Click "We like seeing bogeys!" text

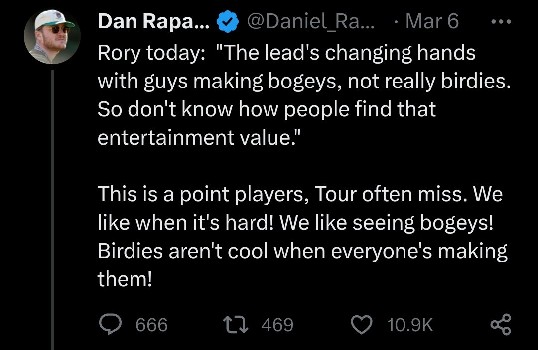pos(387,222)
